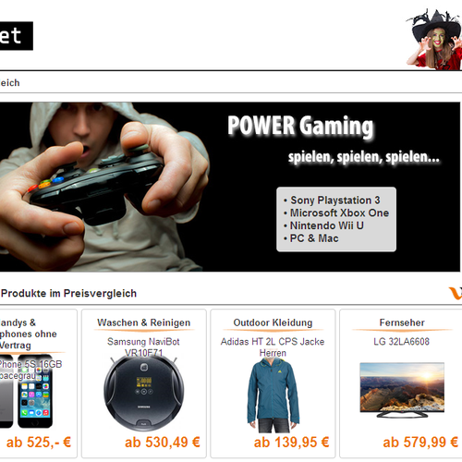Open the Outdoor Kleidung category
This screenshot has width=462, height=462.
pyautogui.click(x=273, y=322)
